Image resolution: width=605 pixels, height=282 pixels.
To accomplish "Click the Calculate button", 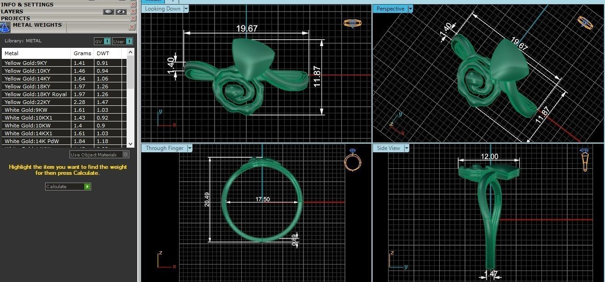I will pos(68,186).
